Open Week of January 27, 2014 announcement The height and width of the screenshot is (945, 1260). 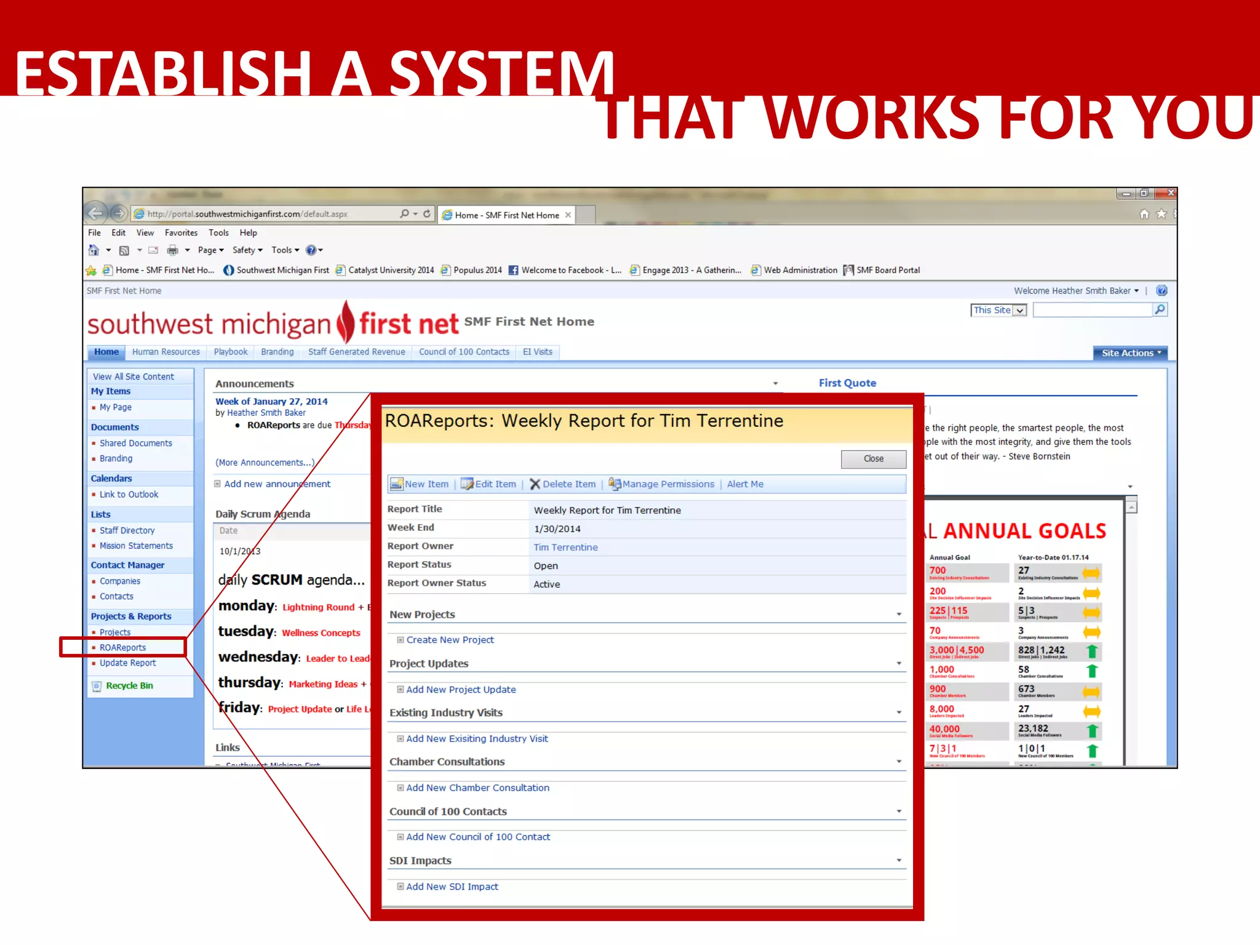[x=271, y=402]
